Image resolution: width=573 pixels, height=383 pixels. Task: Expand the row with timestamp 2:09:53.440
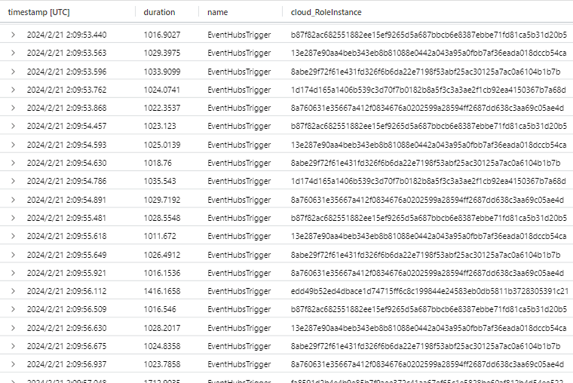click(x=13, y=35)
